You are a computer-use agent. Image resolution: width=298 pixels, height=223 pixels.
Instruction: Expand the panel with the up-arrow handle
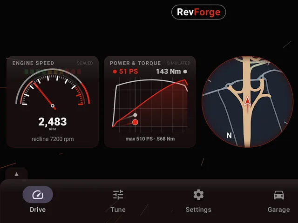point(17,174)
